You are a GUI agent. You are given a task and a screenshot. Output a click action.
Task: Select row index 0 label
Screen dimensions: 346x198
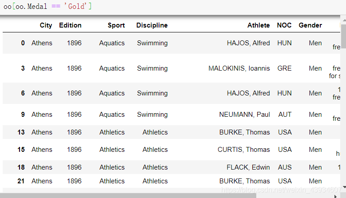[x=23, y=43]
